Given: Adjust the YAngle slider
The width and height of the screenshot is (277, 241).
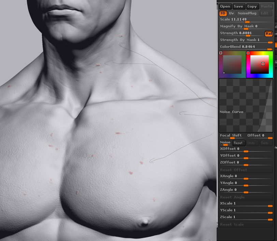Looking at the screenshot, I should click(246, 184).
